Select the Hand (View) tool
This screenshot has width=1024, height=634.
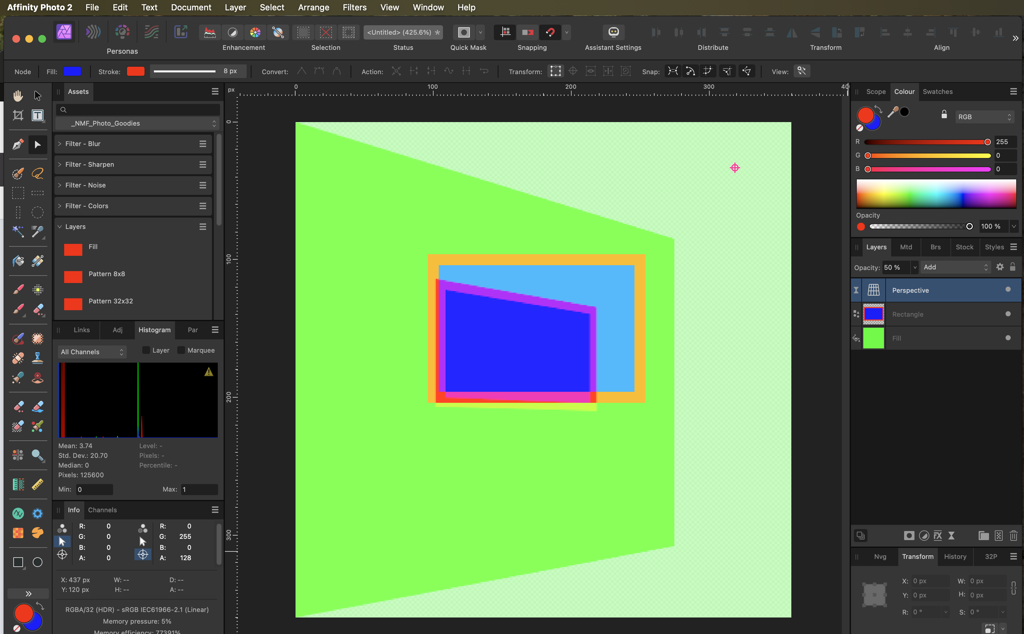[x=17, y=96]
